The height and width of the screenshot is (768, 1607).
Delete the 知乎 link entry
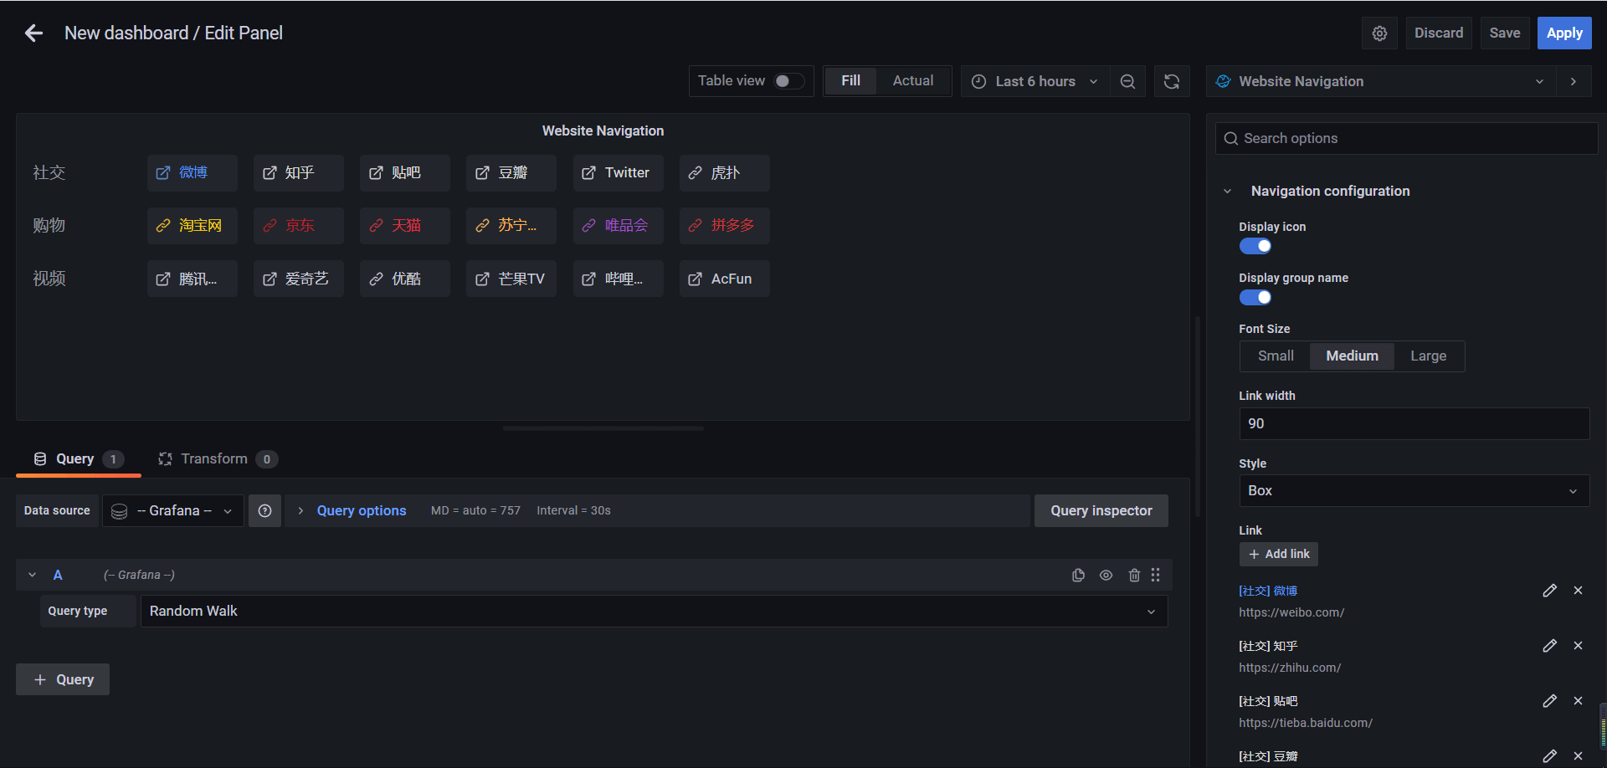(x=1578, y=646)
